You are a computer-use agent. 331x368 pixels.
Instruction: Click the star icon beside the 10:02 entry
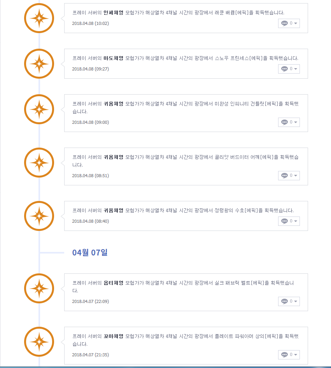point(39,18)
